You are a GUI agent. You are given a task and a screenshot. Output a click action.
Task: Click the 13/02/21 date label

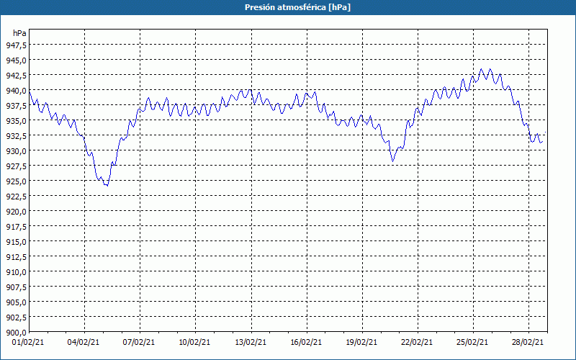[251, 343]
